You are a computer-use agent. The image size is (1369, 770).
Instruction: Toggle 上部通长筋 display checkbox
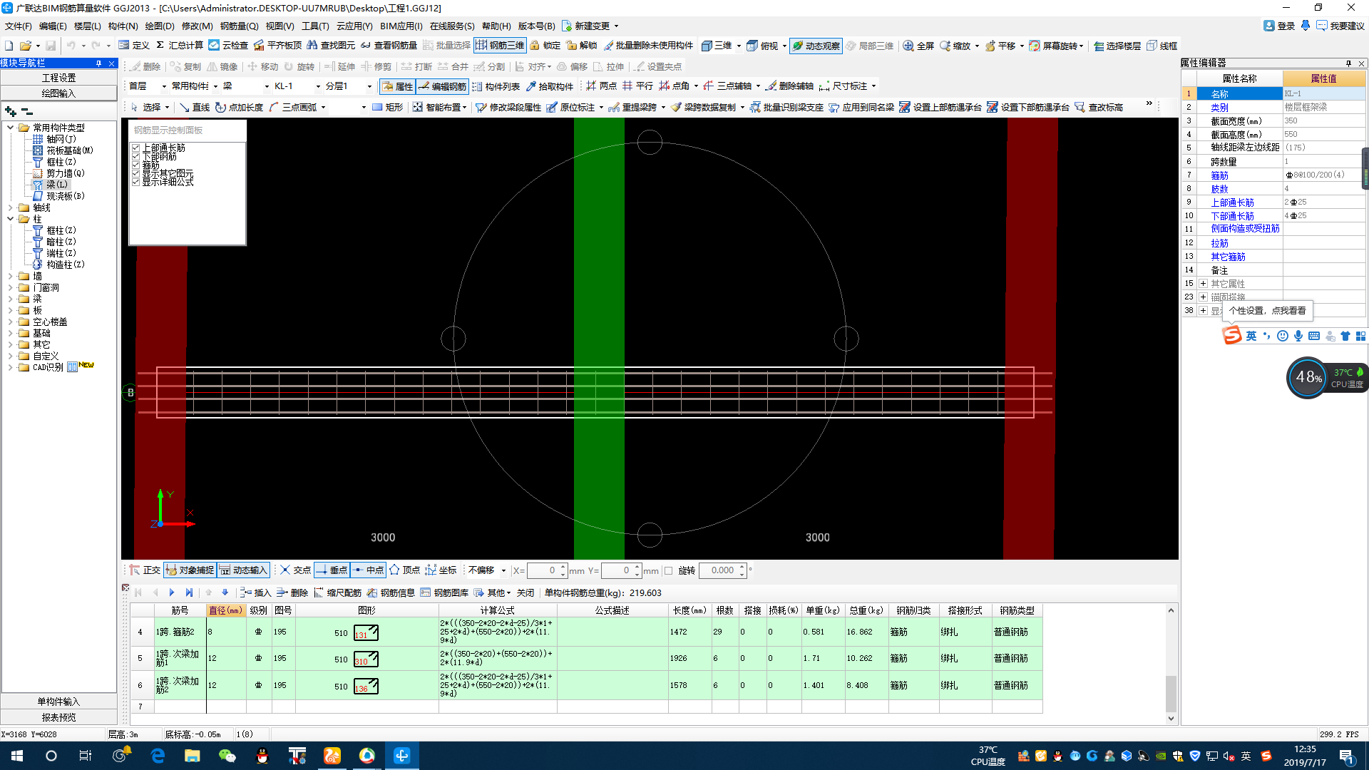136,148
